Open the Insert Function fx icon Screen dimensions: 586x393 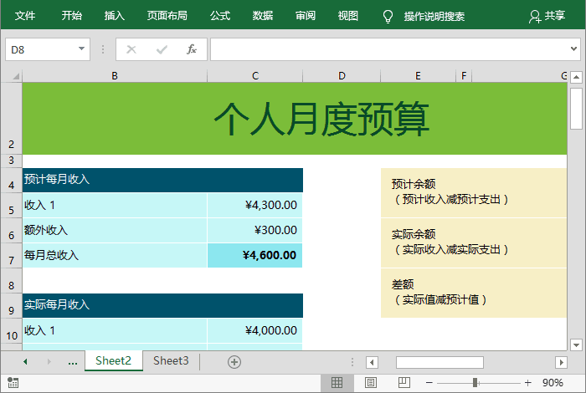click(x=192, y=48)
